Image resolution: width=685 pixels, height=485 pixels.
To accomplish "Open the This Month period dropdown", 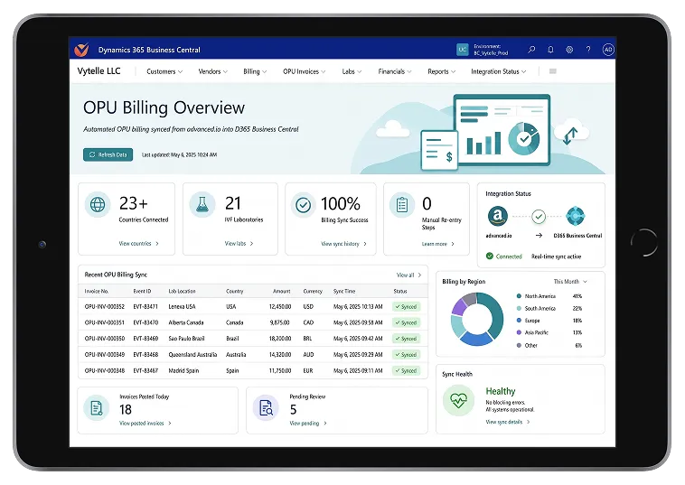I will (x=570, y=282).
